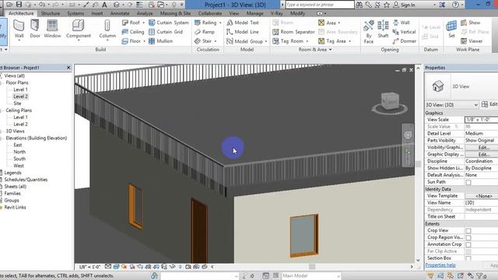Expand the Floor tool dropdown arrow
Screen dimensions: 498x280
coord(144,41)
